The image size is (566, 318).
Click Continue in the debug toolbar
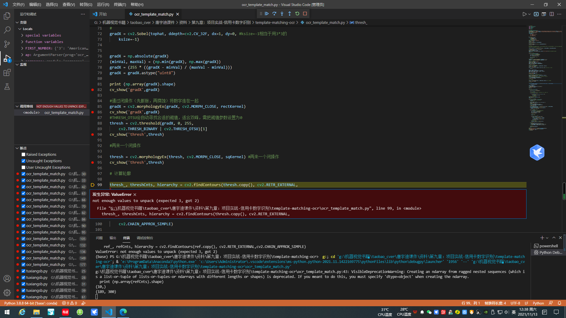coord(267,14)
